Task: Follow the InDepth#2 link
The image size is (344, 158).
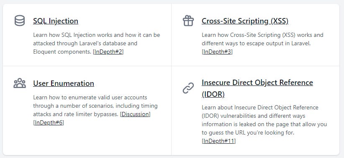Action: click(108, 52)
